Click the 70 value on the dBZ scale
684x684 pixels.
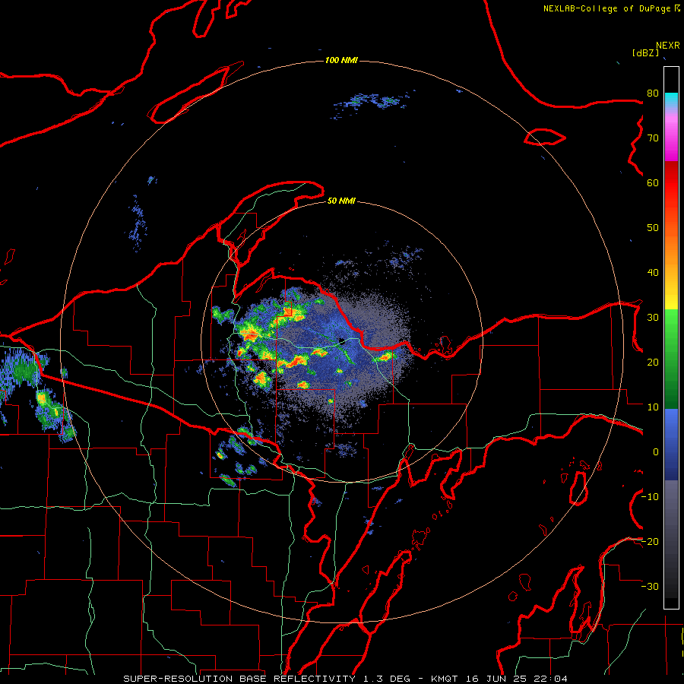pyautogui.click(x=653, y=138)
